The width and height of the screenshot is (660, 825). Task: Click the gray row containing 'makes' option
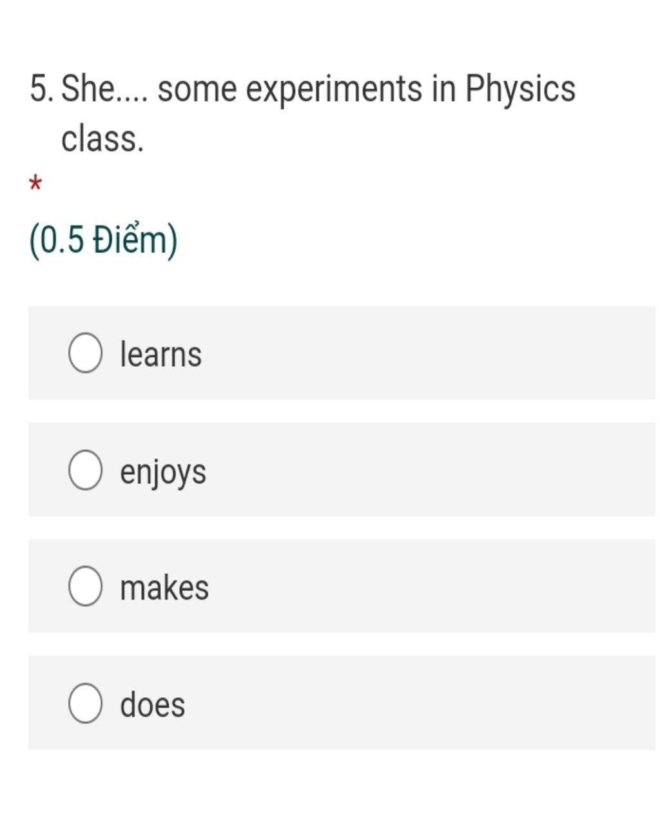pos(342,587)
